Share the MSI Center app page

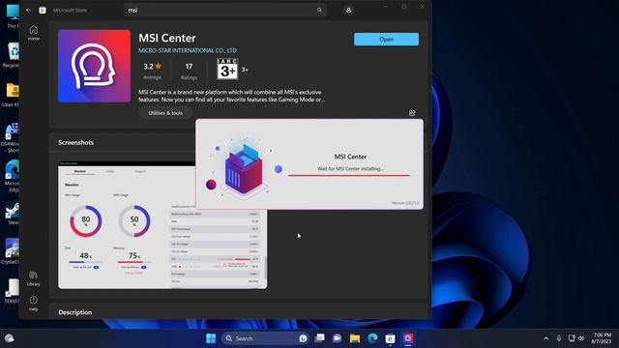tap(412, 113)
